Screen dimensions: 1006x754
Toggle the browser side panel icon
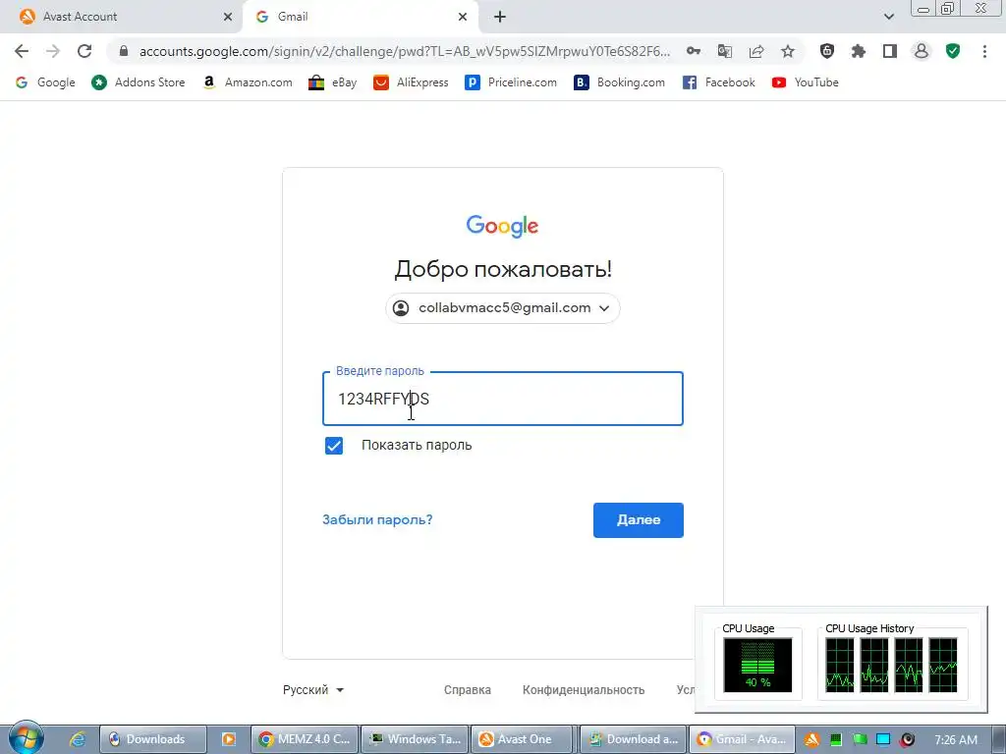[890, 51]
